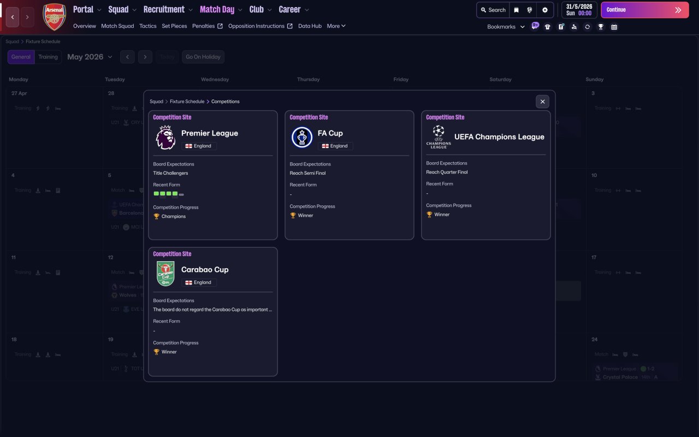Image resolution: width=699 pixels, height=437 pixels.
Task: Click the Search button
Action: pyautogui.click(x=493, y=10)
